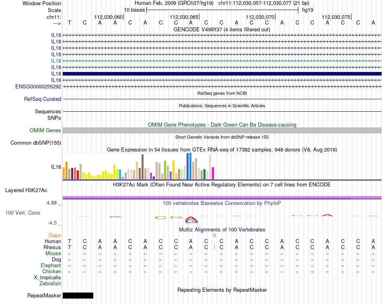
Task: Click the orange 6 gap marker
Action: pyautogui.click(x=215, y=235)
